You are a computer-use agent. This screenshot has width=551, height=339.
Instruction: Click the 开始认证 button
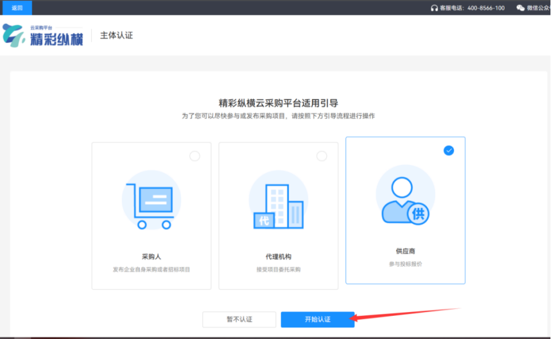click(x=317, y=319)
